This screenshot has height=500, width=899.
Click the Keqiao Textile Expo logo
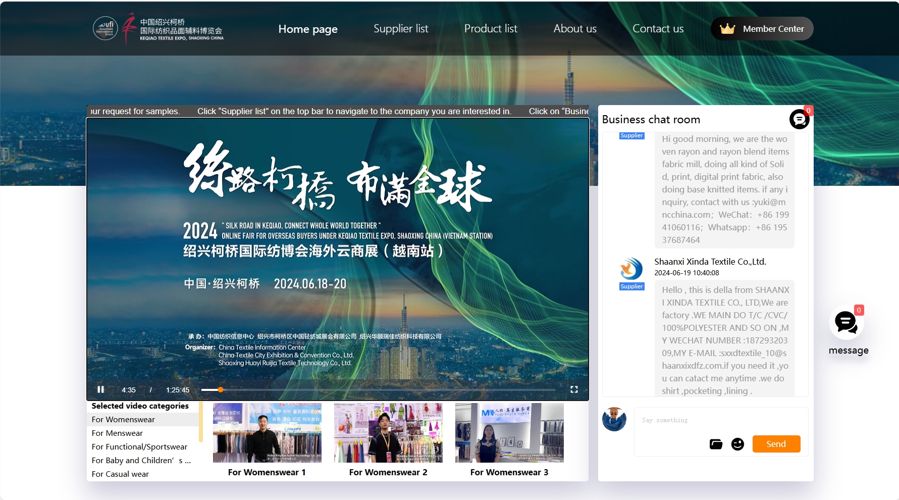[x=172, y=29]
